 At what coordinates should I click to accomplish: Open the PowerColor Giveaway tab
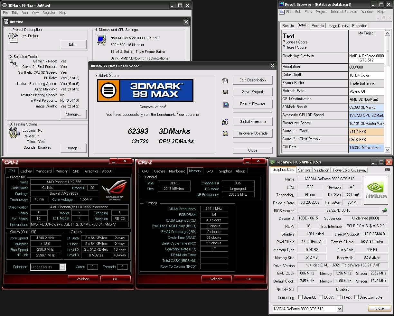350,170
